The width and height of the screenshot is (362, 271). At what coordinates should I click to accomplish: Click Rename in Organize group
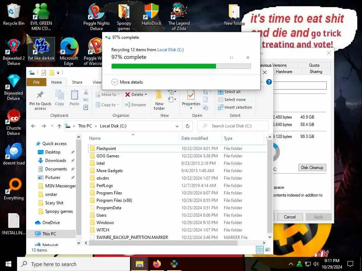coord(135,104)
